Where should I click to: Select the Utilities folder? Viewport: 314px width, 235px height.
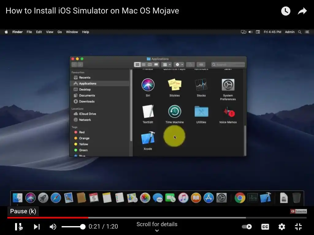pyautogui.click(x=201, y=111)
